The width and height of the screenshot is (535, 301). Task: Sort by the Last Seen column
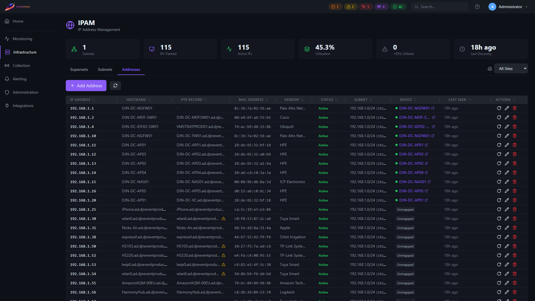click(x=459, y=99)
